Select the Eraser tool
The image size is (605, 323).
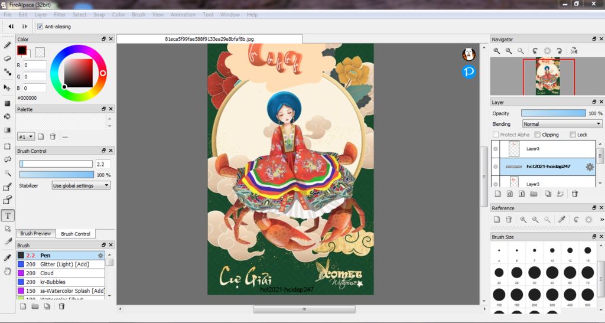(x=7, y=58)
